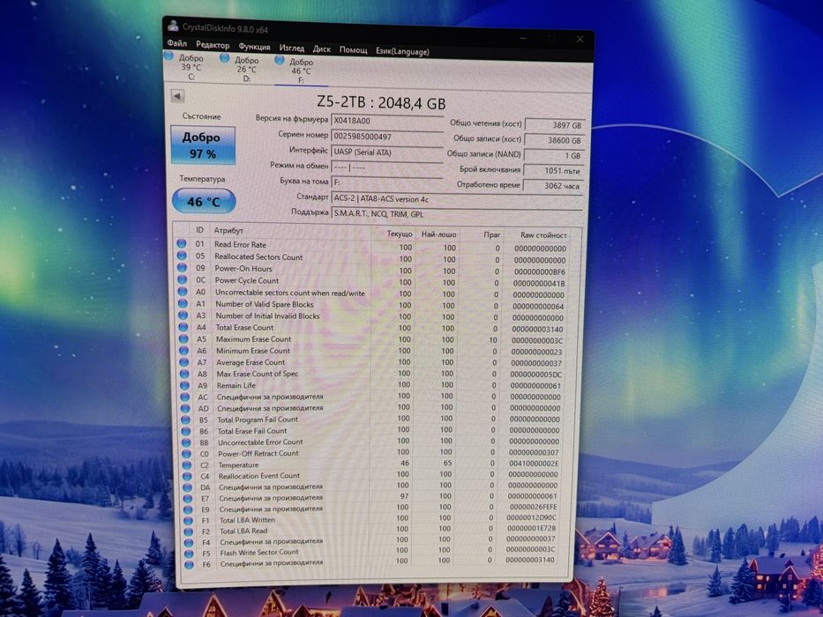Click the status icon for Max Erase Count of Spec

click(x=184, y=374)
